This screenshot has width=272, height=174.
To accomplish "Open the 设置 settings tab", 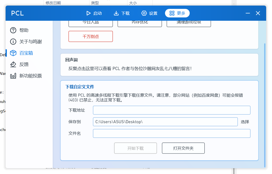I will coord(149,13).
